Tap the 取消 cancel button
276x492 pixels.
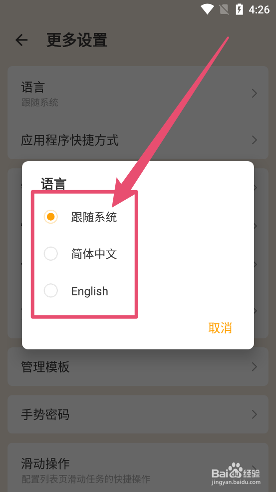(x=220, y=328)
